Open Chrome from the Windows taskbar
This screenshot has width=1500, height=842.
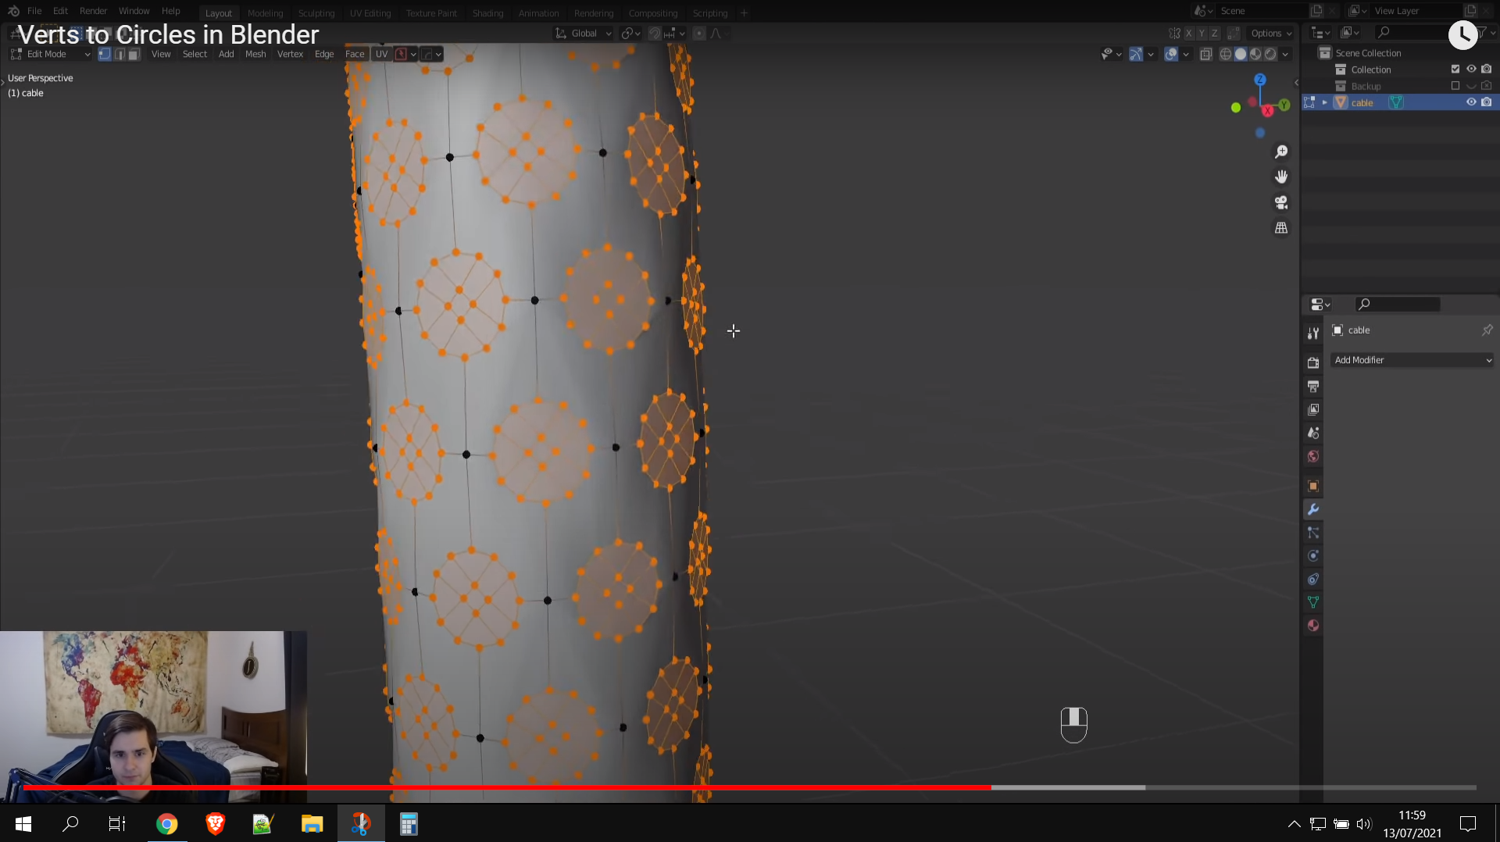click(166, 824)
